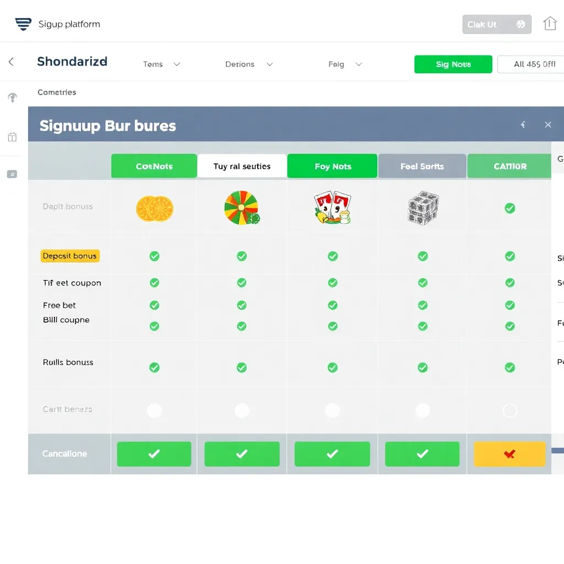Image resolution: width=564 pixels, height=564 pixels.
Task: Click the playing cards icon
Action: 333,208
